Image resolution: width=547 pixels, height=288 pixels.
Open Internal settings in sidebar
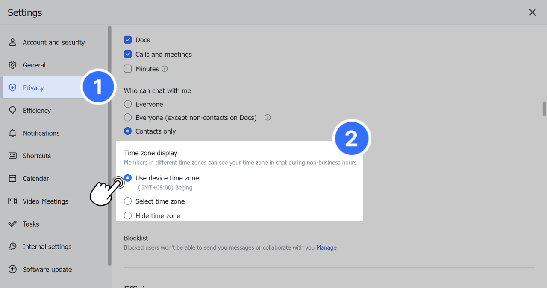47,247
